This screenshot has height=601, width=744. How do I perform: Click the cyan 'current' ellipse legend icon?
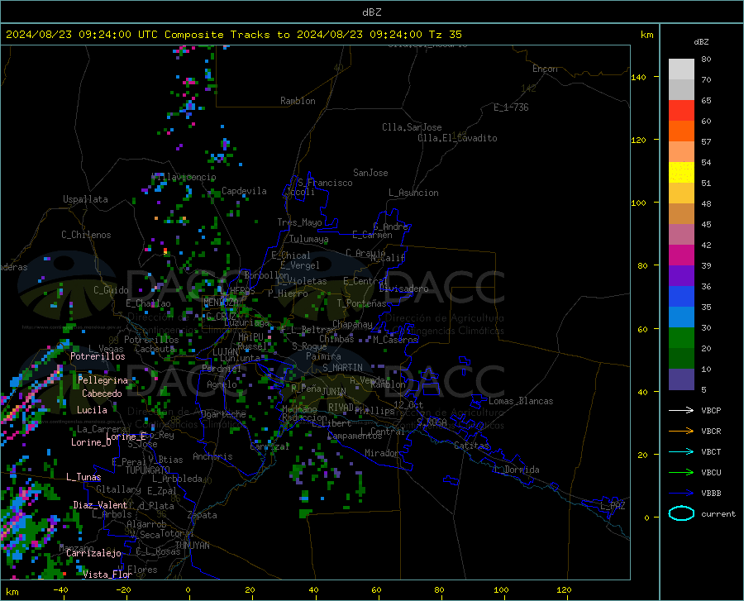coord(681,513)
